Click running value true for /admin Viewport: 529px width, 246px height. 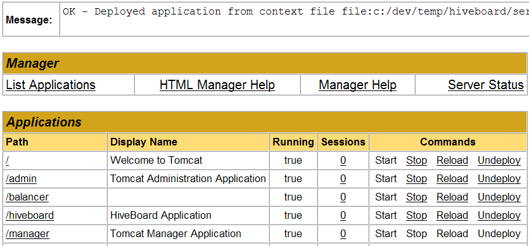293,178
